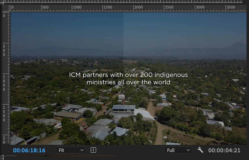Open the Fit zoom level dropdown
Image resolution: width=249 pixels, height=160 pixels.
click(71, 150)
